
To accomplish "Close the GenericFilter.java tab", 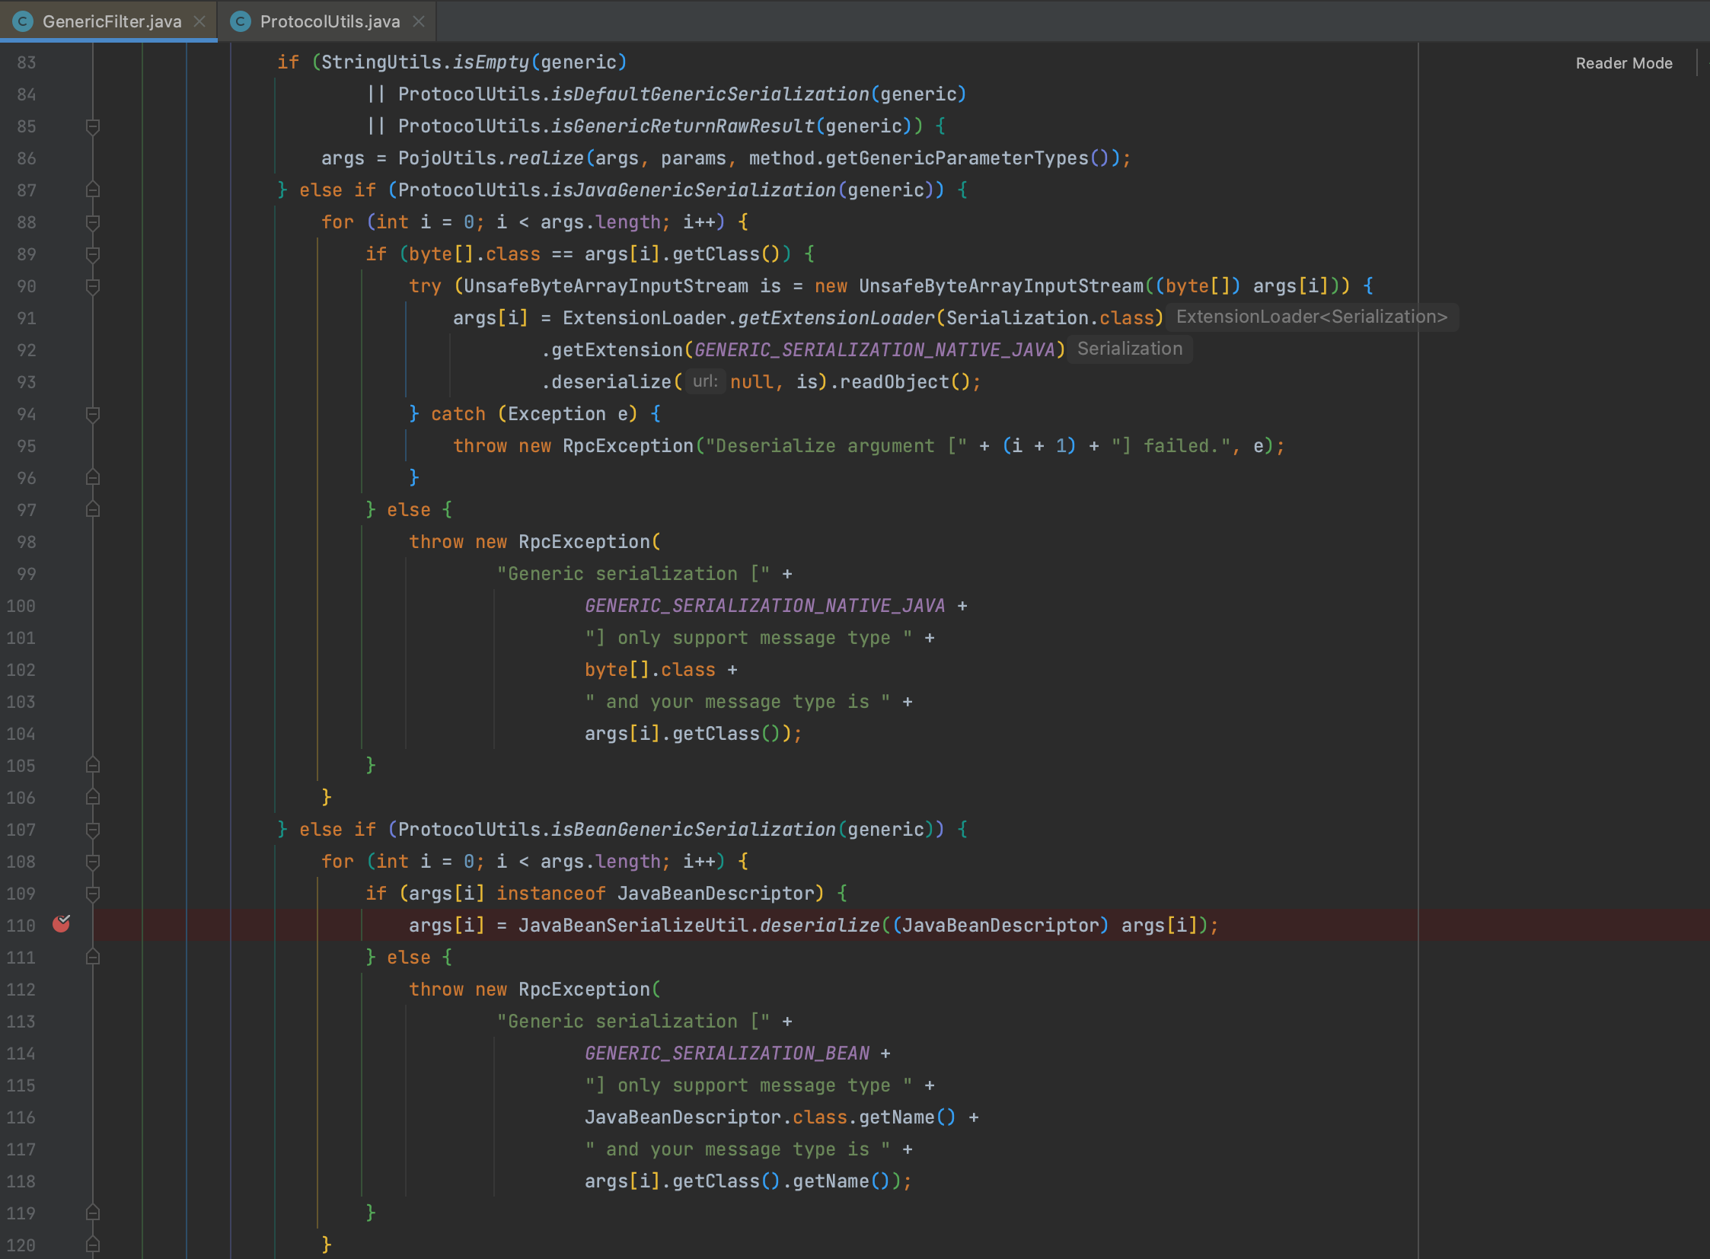I will [x=199, y=21].
